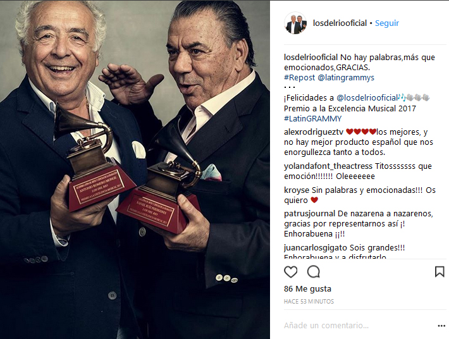The image size is (449, 339).
Task: Follow account using Seguir link
Action: [387, 23]
